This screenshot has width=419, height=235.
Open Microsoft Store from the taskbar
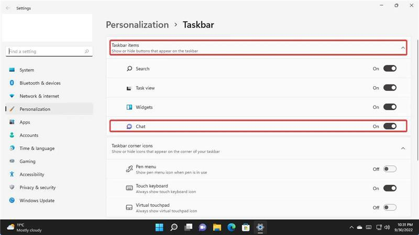(x=246, y=227)
